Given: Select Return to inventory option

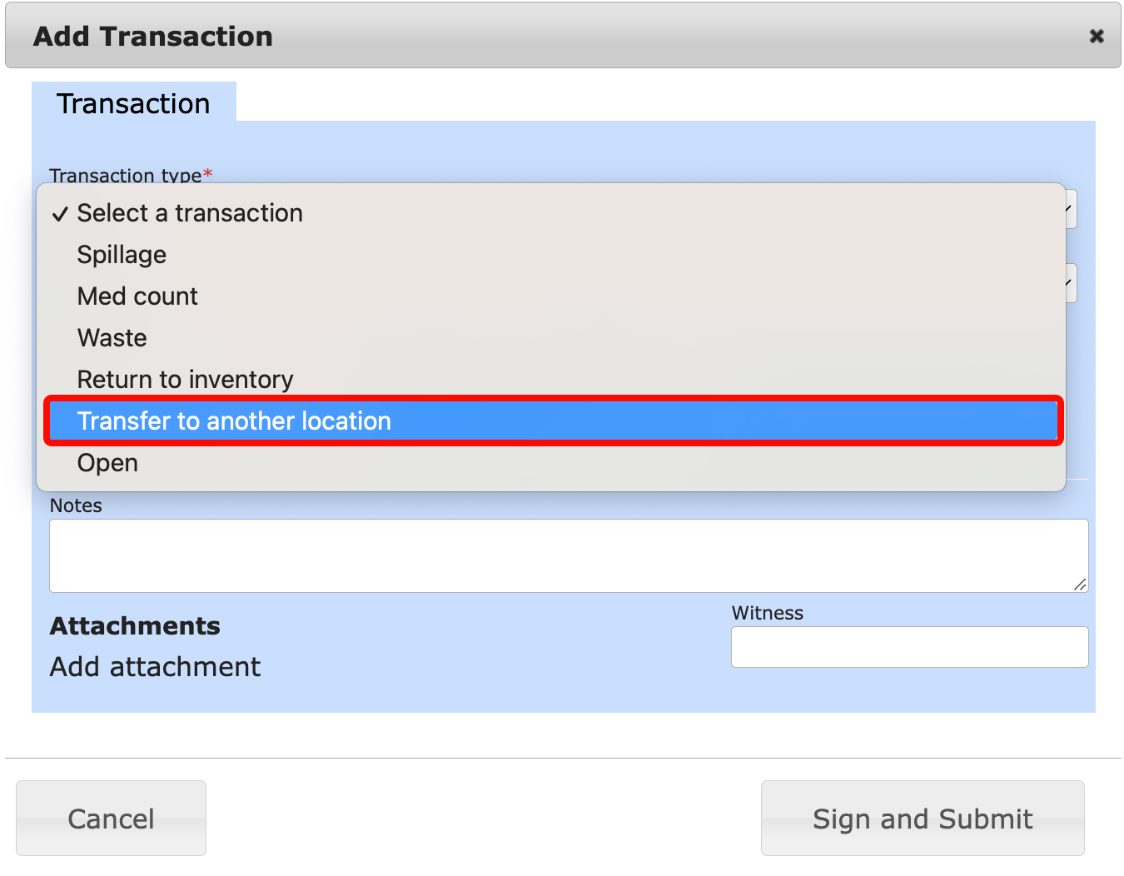Looking at the screenshot, I should 185,380.
